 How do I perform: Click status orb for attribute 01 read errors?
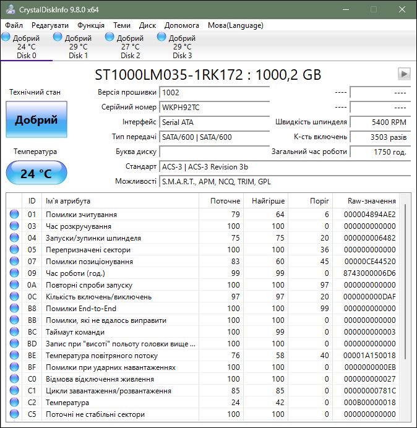click(14, 214)
